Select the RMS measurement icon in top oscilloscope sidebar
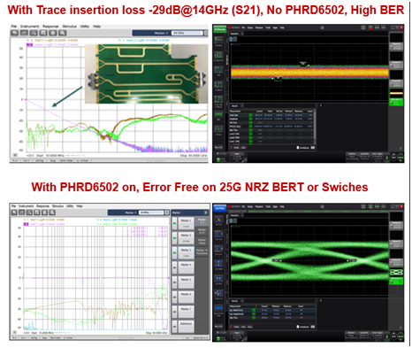This screenshot has height=348, width=412. (x=218, y=115)
